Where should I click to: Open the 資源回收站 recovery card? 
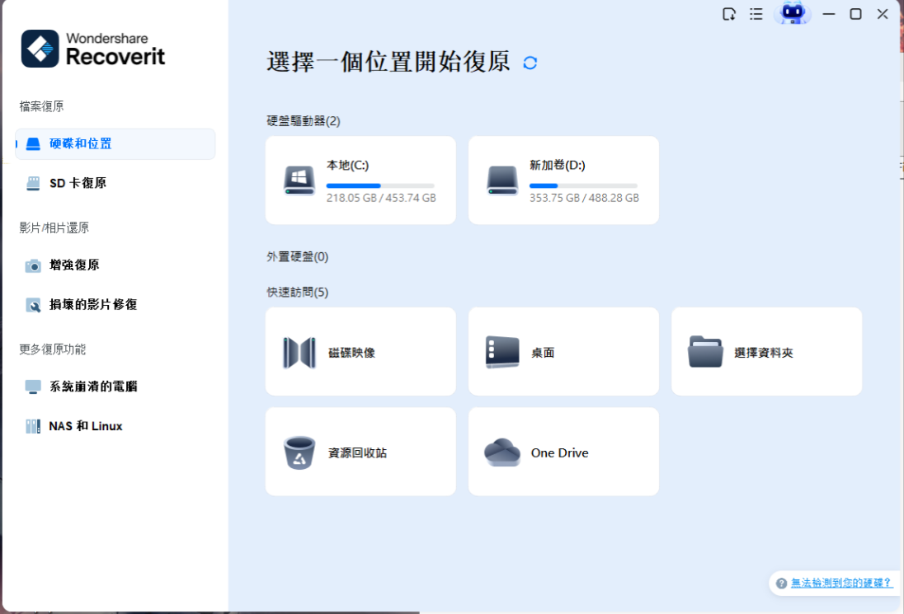click(x=360, y=452)
